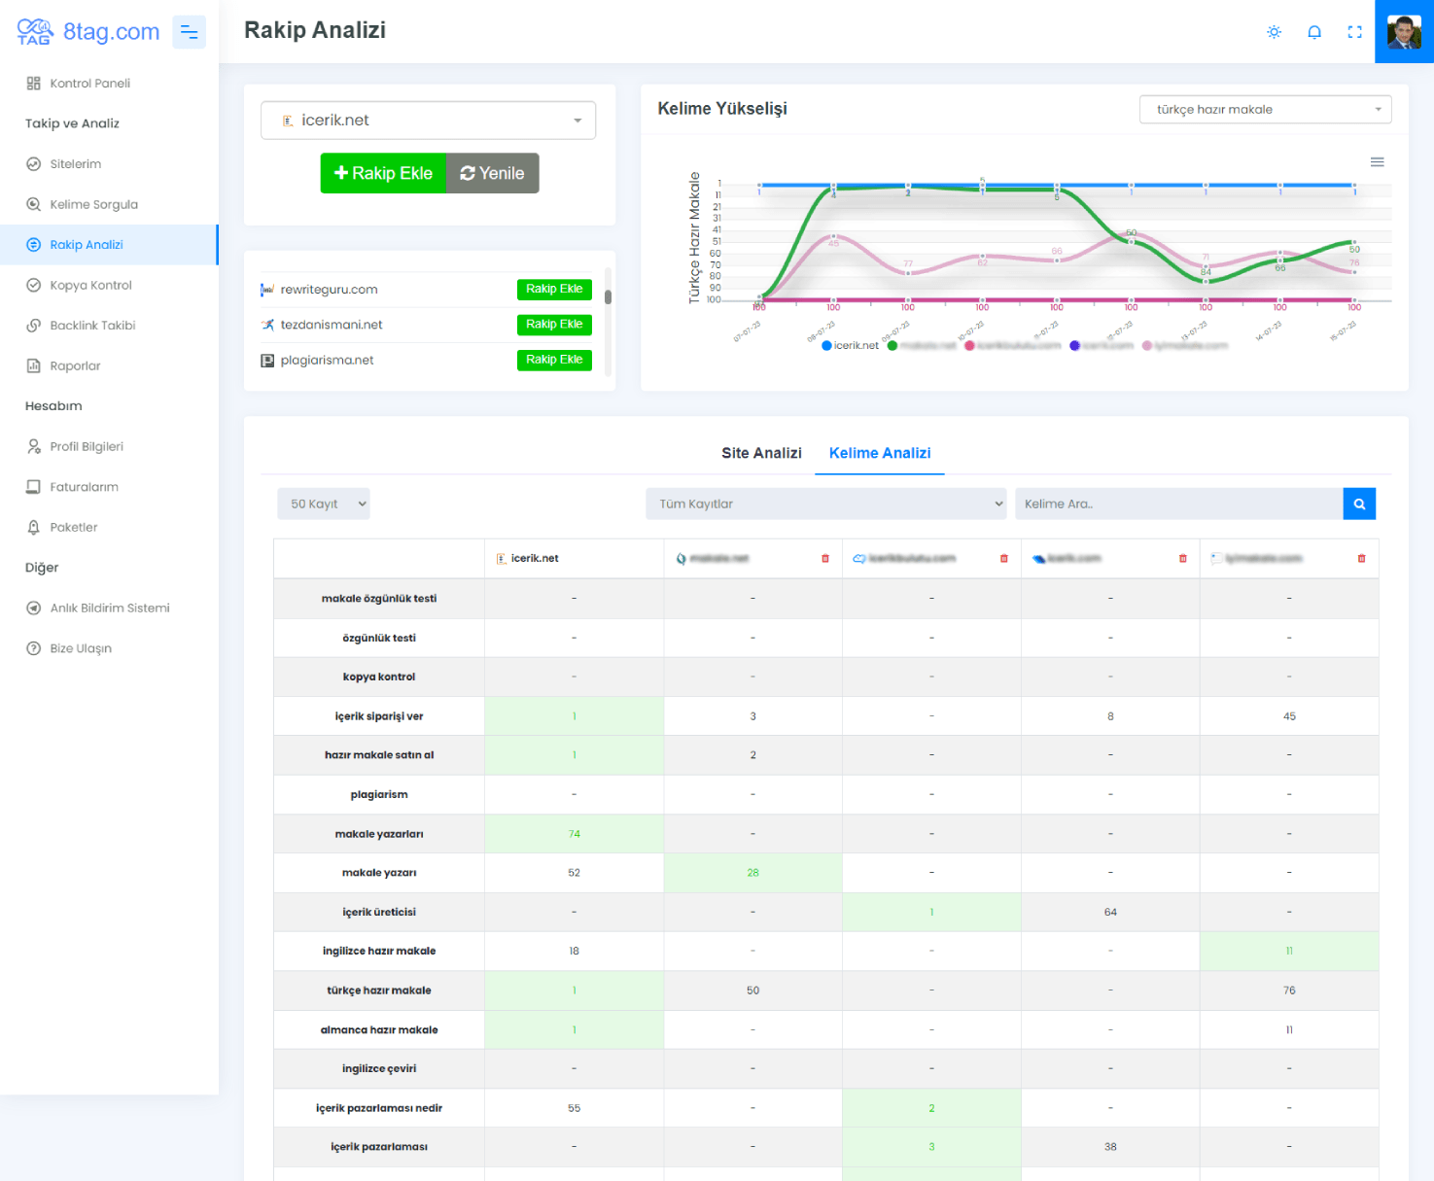
Task: Delete fifth competitor column trash icon
Action: click(1361, 559)
